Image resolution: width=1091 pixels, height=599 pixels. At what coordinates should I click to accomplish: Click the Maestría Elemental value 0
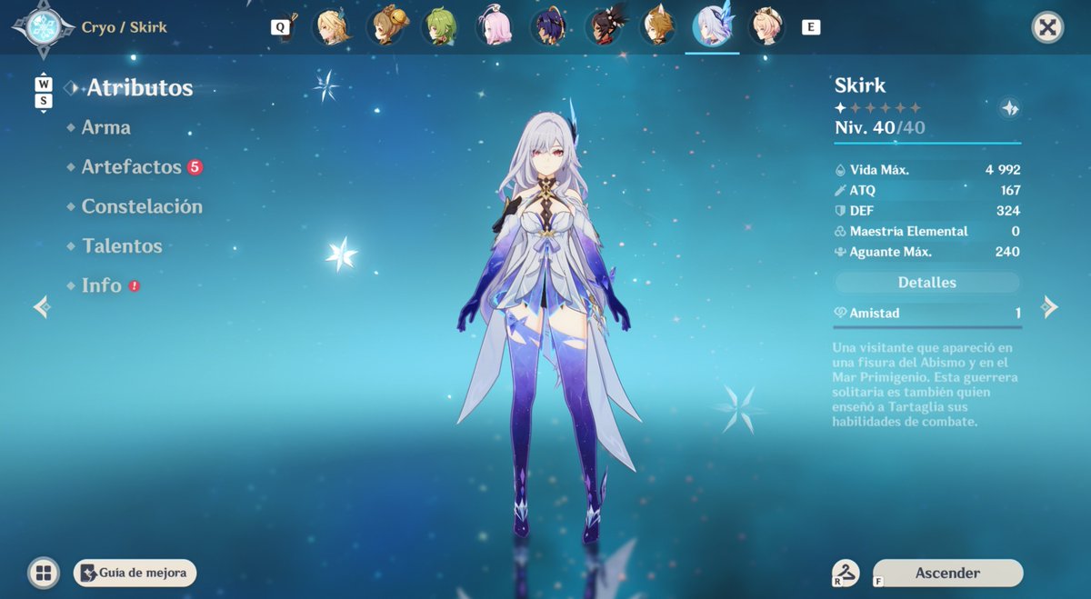1016,232
